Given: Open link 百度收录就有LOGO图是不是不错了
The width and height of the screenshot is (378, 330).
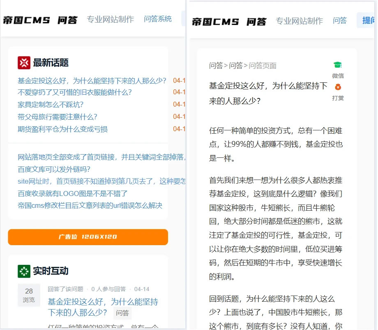Looking at the screenshot, I should [x=73, y=193].
